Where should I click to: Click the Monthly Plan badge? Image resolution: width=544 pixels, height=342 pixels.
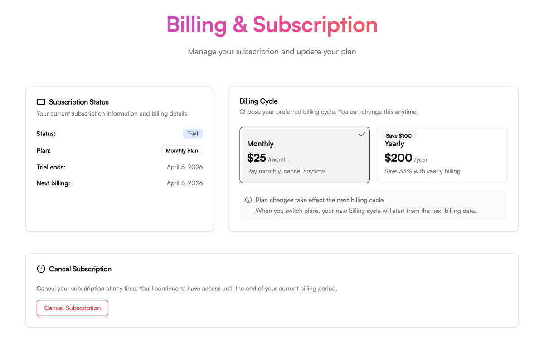click(x=182, y=150)
